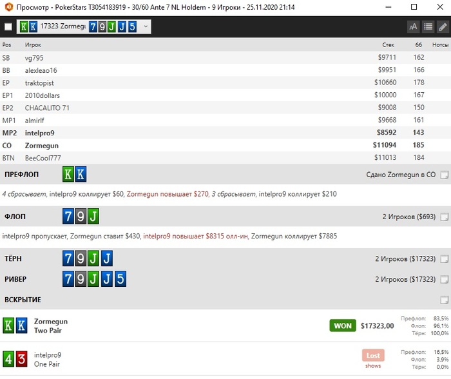Click the 'shows' link under Lost
The image size is (451, 379).
[373, 365]
